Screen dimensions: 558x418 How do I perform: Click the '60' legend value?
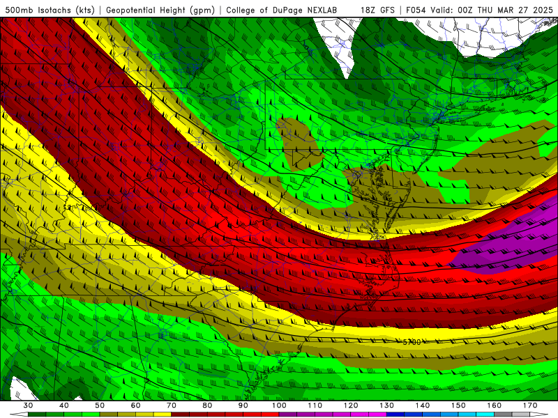[x=135, y=405]
